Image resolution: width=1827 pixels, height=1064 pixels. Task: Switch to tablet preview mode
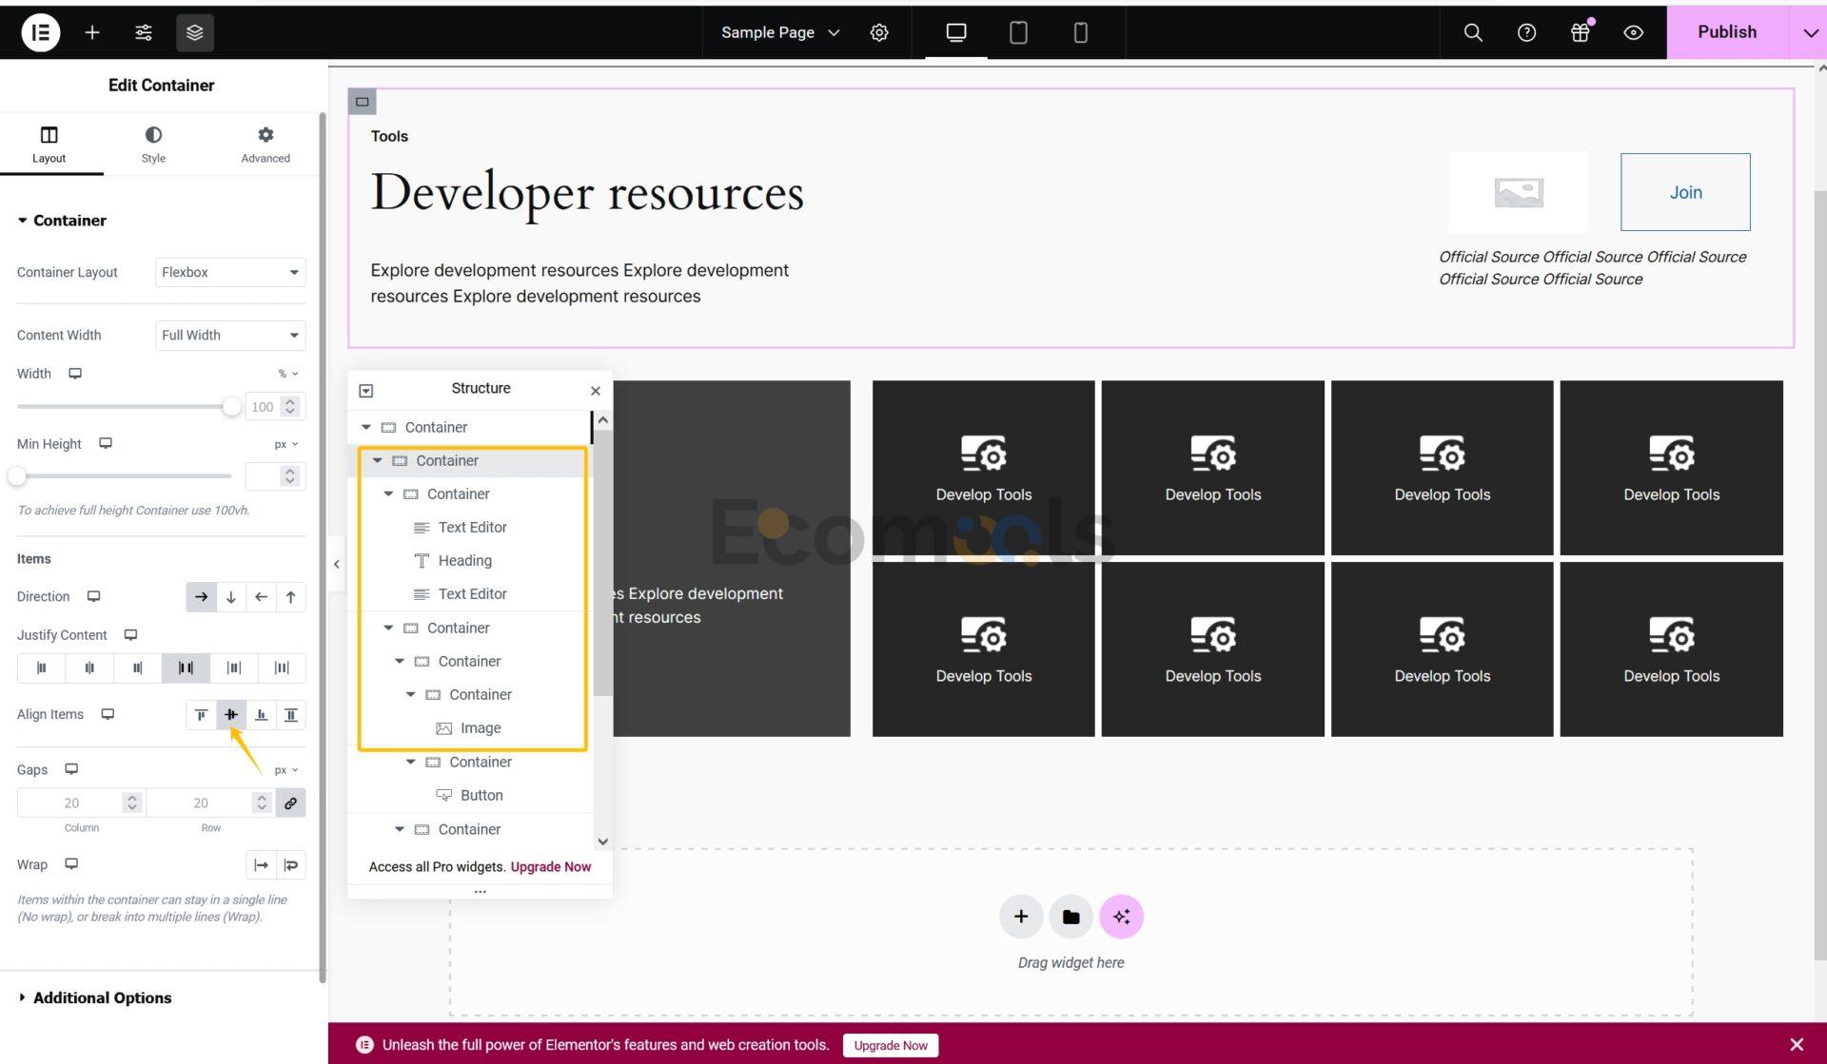click(x=1018, y=32)
